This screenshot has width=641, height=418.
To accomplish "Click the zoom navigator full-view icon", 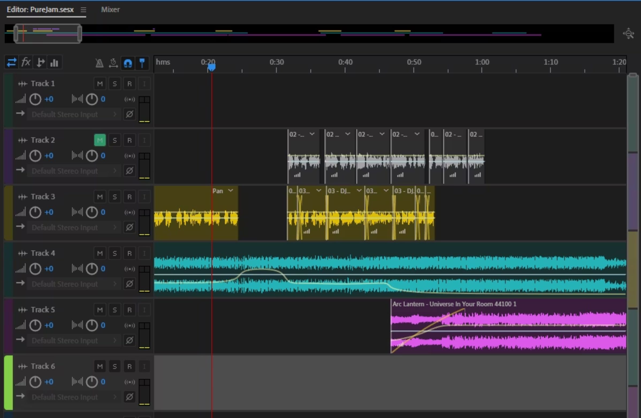I will pos(628,34).
